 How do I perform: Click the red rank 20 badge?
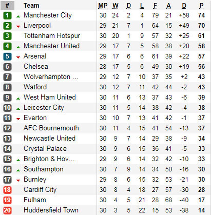(7, 210)
